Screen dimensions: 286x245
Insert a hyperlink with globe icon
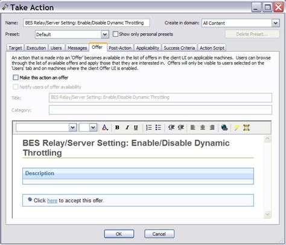[x=224, y=128]
